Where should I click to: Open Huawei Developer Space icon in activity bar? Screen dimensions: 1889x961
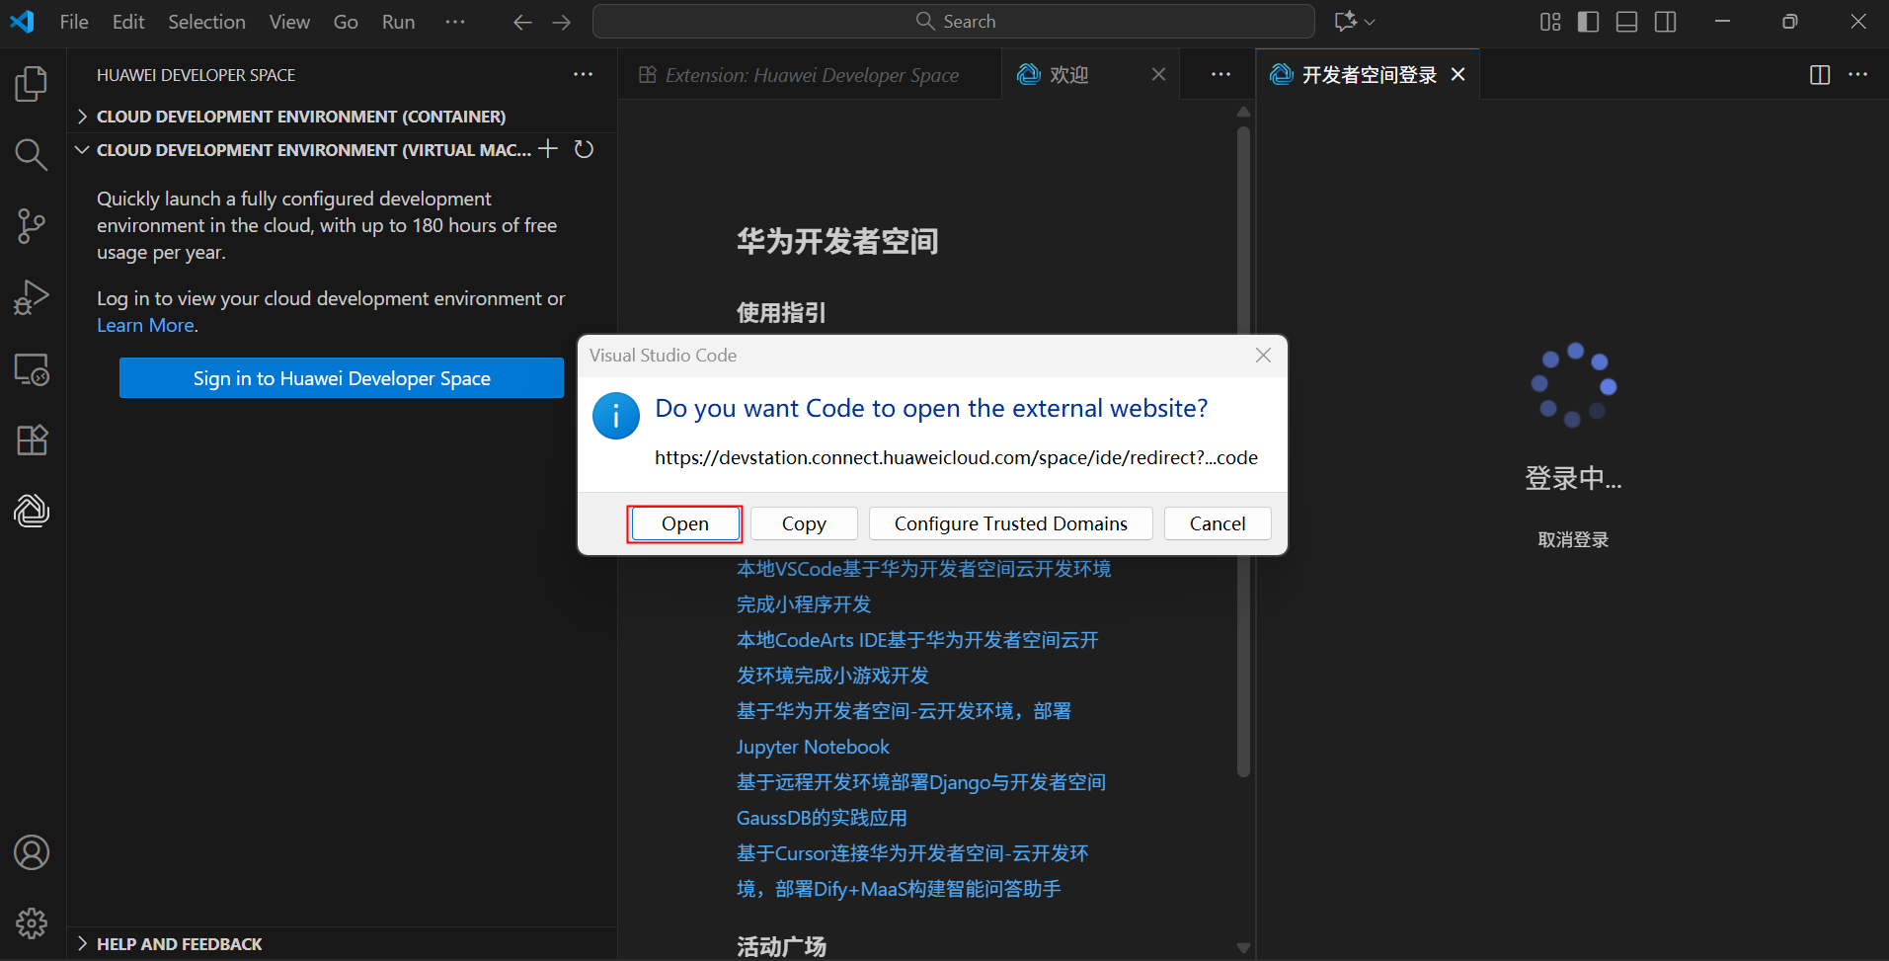[x=32, y=511]
